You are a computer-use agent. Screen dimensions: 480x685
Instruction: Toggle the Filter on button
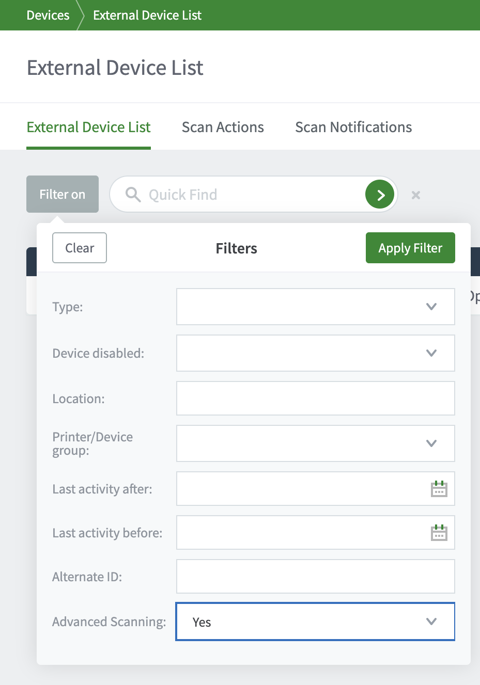pyautogui.click(x=63, y=194)
